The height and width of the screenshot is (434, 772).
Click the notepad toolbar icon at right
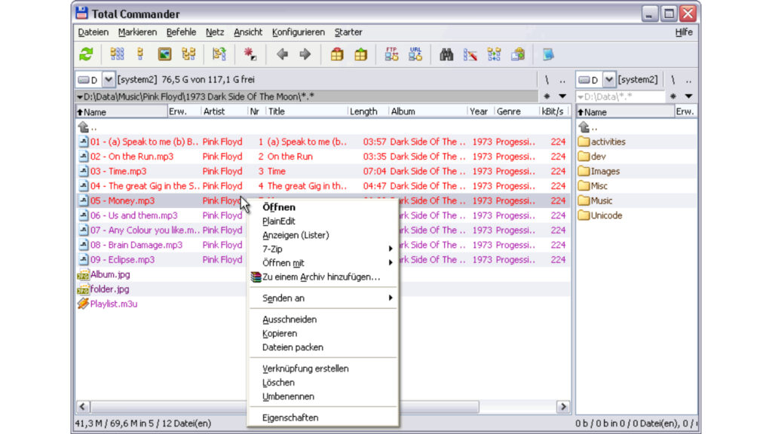(x=548, y=54)
